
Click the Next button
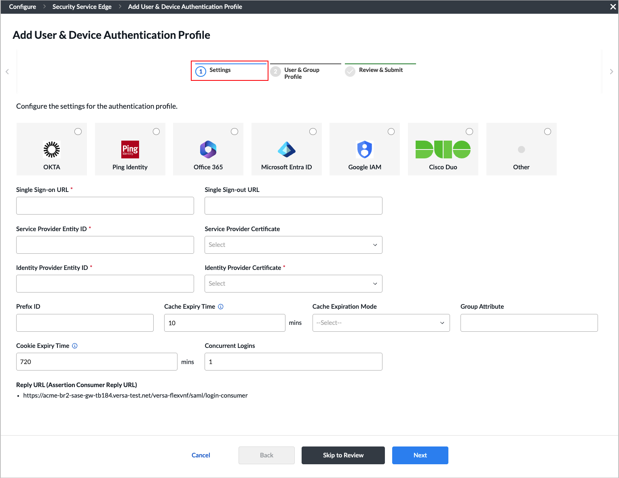pyautogui.click(x=420, y=455)
